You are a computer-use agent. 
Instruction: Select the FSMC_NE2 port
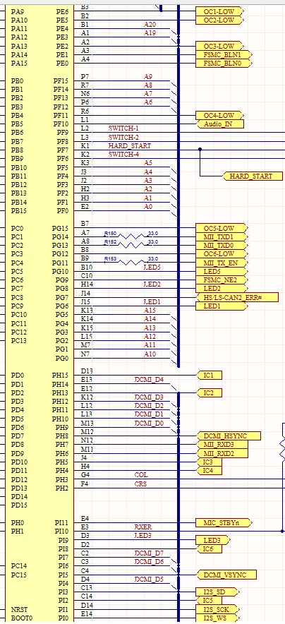pos(221,280)
